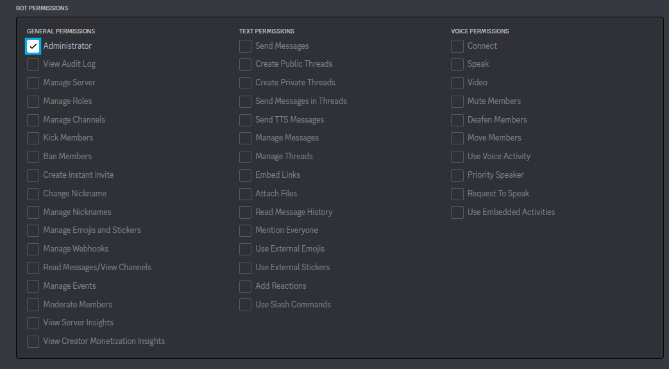Check Create Public Threads box
Viewport: 669px width, 369px height.
[245, 64]
